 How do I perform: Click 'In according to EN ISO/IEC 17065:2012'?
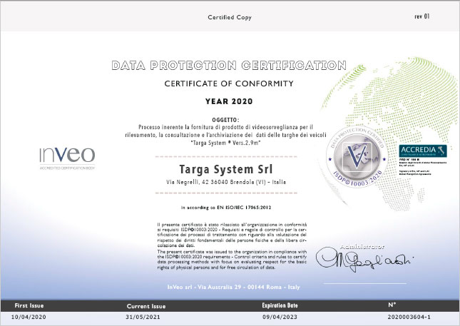point(226,208)
